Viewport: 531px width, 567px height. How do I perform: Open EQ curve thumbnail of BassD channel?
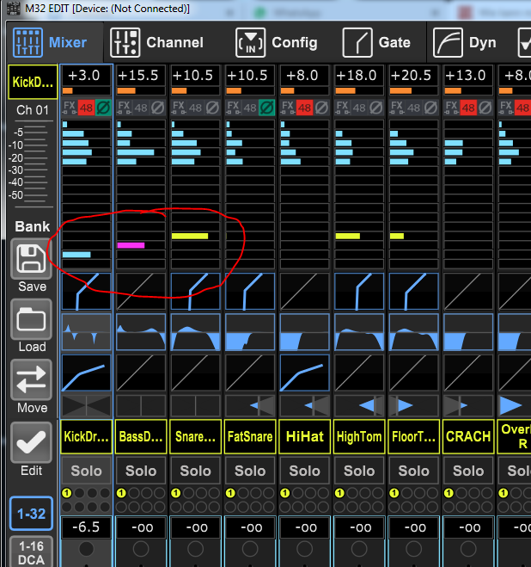pyautogui.click(x=141, y=332)
